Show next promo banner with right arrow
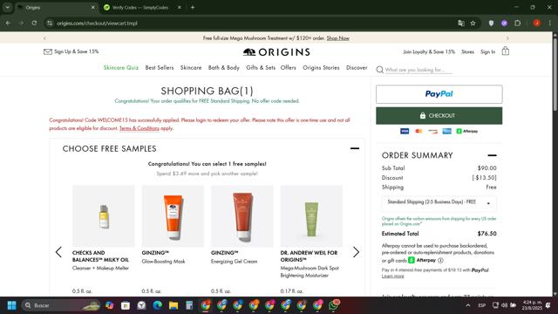This screenshot has height=314, width=558. [x=507, y=38]
